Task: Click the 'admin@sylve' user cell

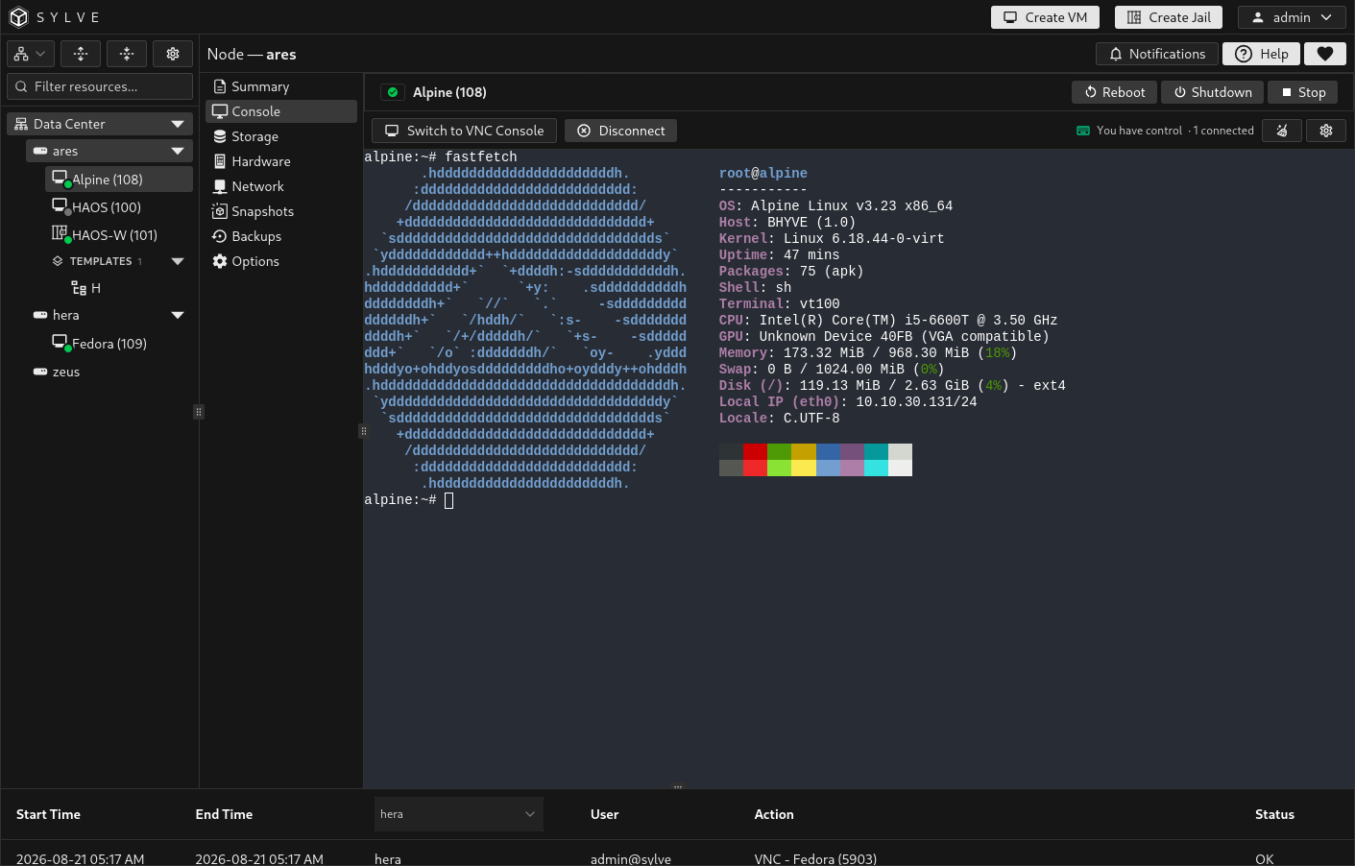Action: (x=631, y=858)
